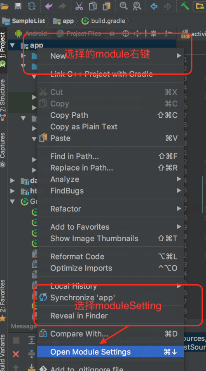Click the Synchronize toolbar icon

click(x=32, y=6)
